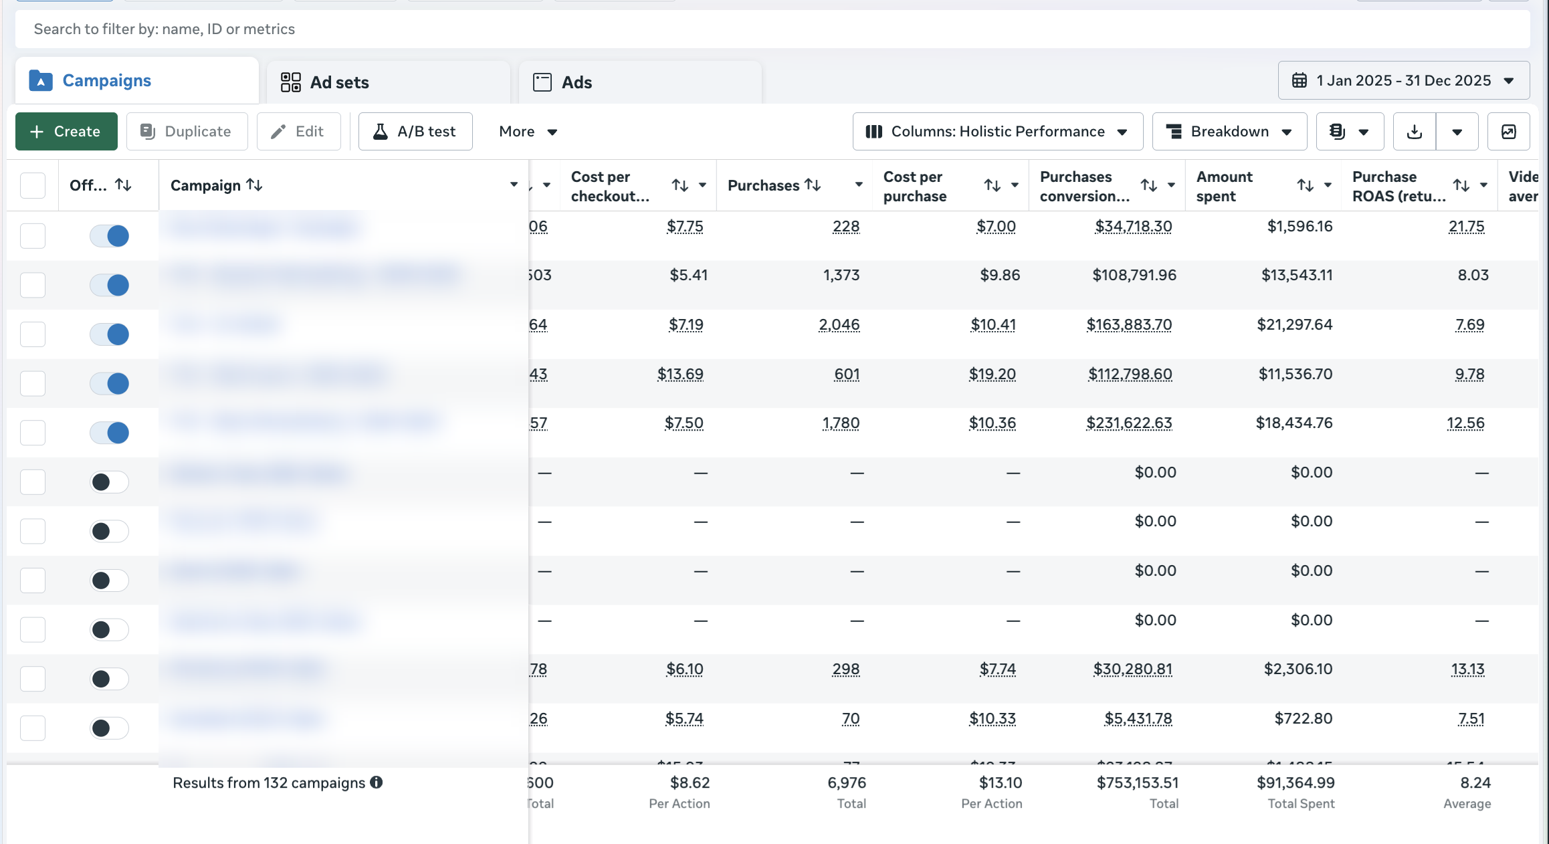This screenshot has width=1549, height=844.
Task: Start an A/B test
Action: click(415, 132)
